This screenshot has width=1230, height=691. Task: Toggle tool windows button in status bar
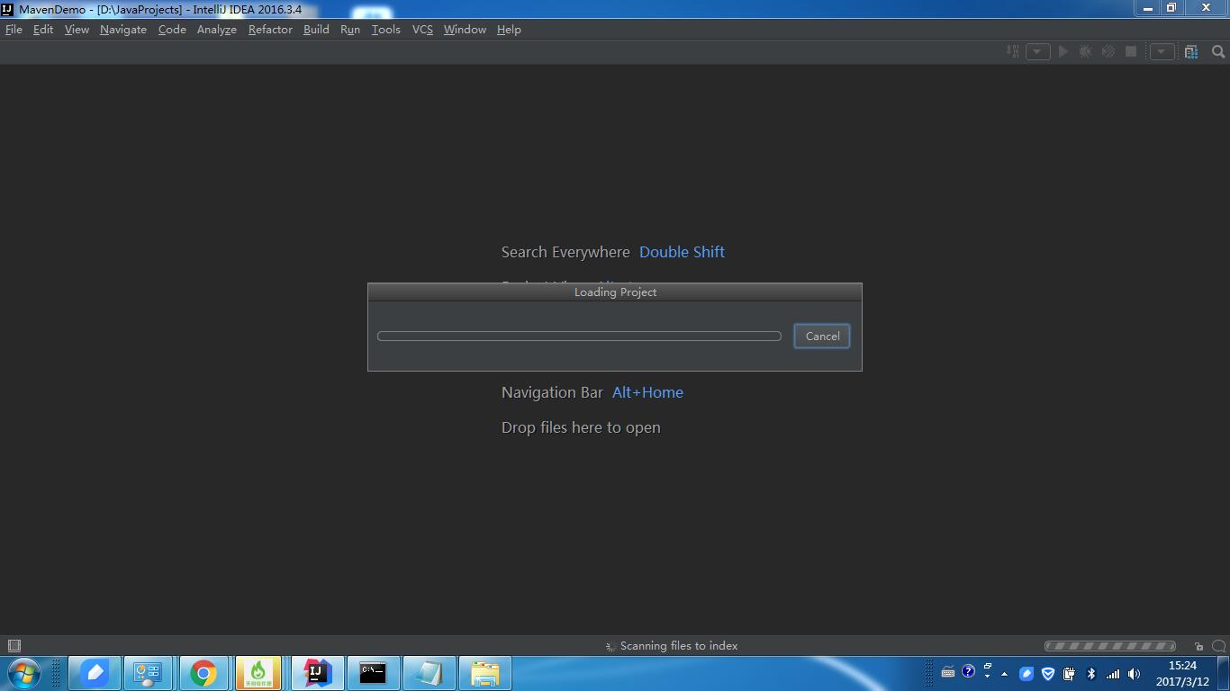[14, 645]
